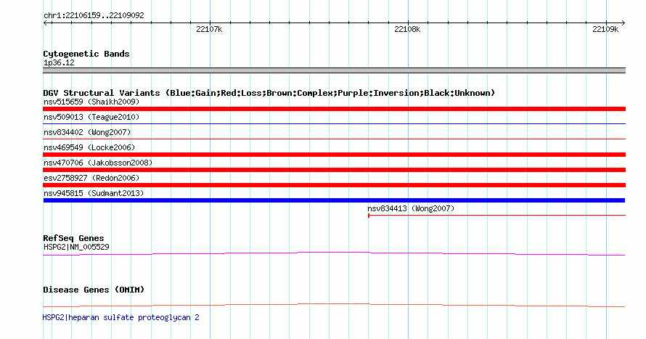Screen dimensions: 646x339
Task: Click the red bar for nsv469549
Action: tap(334, 155)
